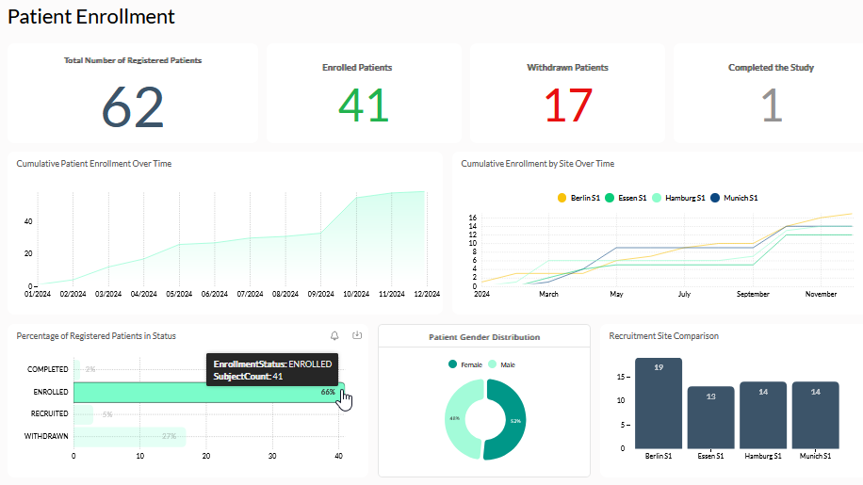Toggle Berlin S1 legend marker in site chart
The image size is (863, 485).
(562, 198)
